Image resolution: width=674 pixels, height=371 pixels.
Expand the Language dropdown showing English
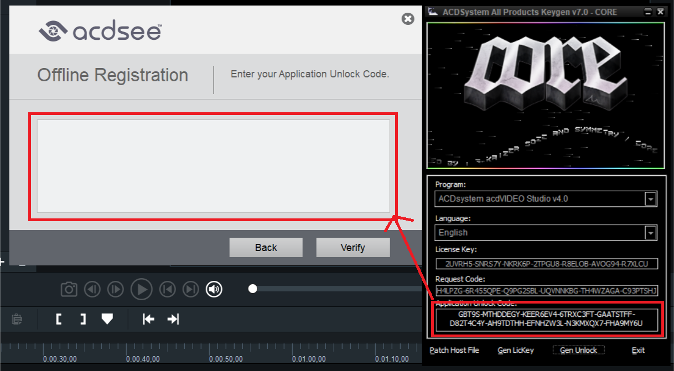click(651, 233)
